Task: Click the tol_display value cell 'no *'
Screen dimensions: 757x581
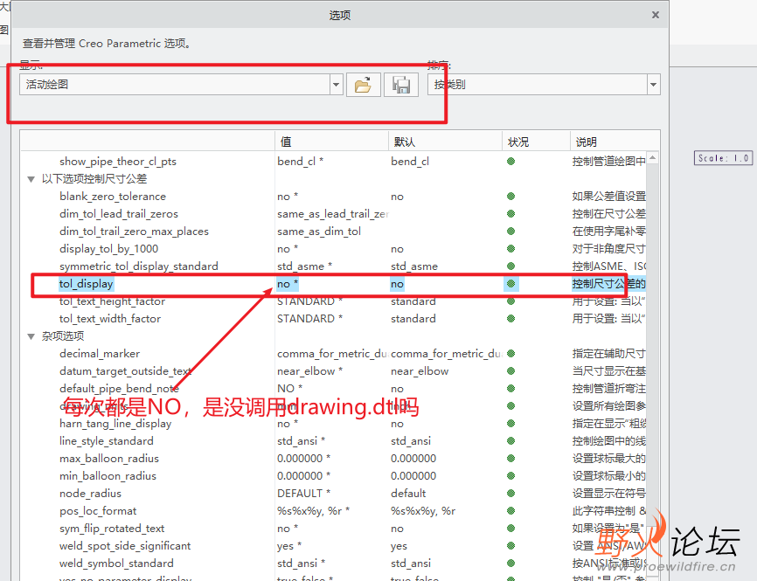Action: click(x=288, y=284)
